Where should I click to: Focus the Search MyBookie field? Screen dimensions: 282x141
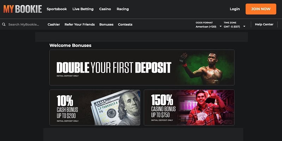(24, 24)
